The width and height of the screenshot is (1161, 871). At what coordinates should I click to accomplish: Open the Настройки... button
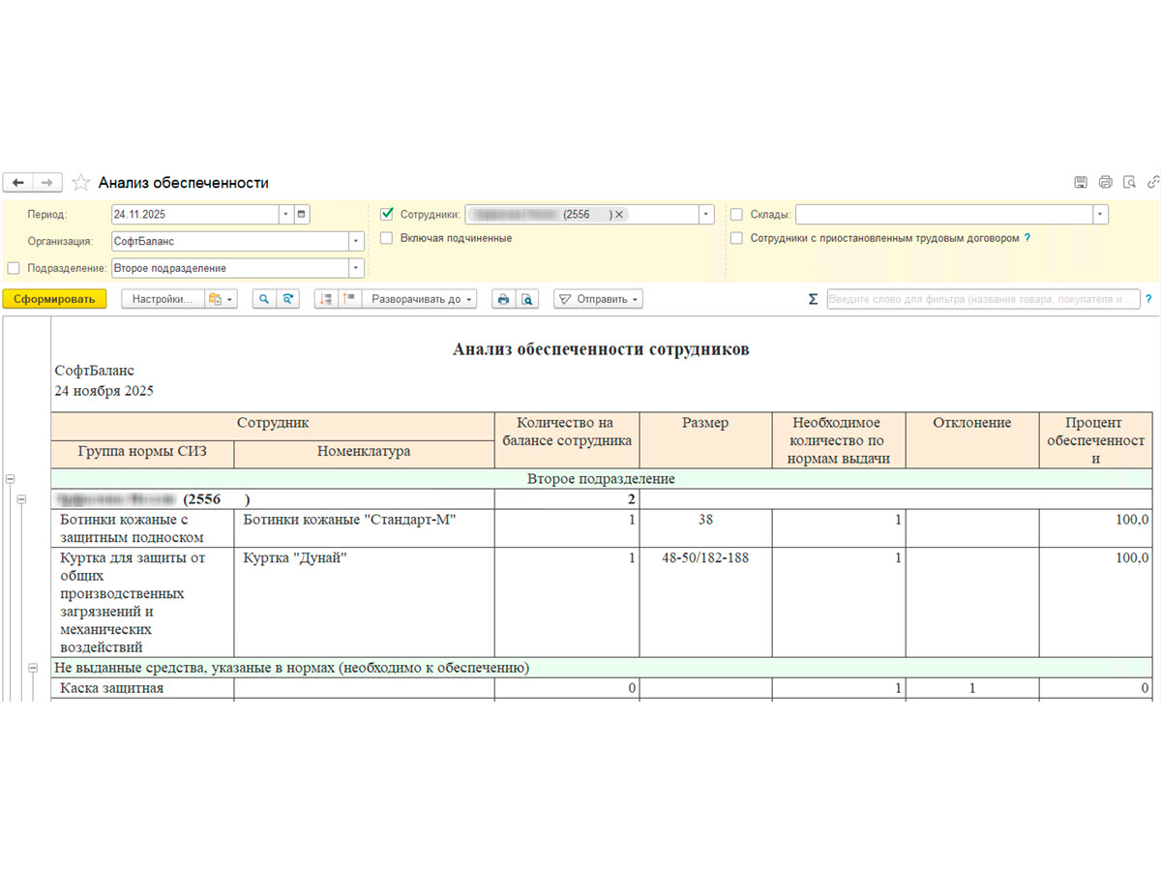(163, 300)
